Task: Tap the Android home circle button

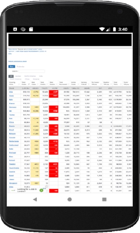Action: tap(70, 199)
